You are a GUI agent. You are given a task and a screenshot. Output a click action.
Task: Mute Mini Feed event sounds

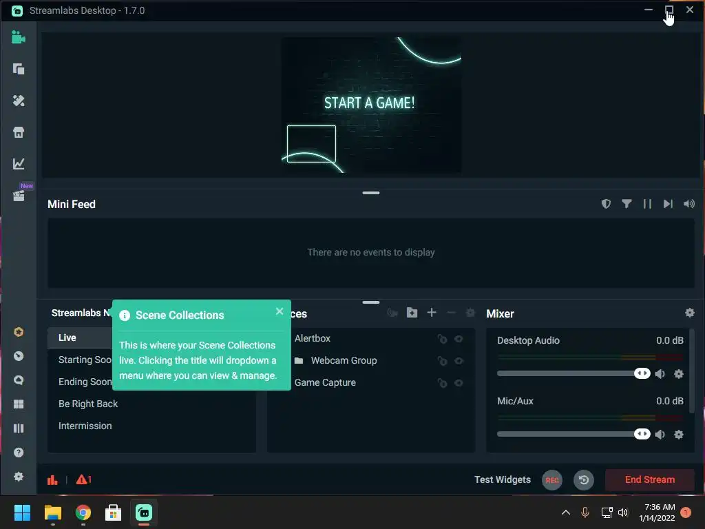coord(688,204)
